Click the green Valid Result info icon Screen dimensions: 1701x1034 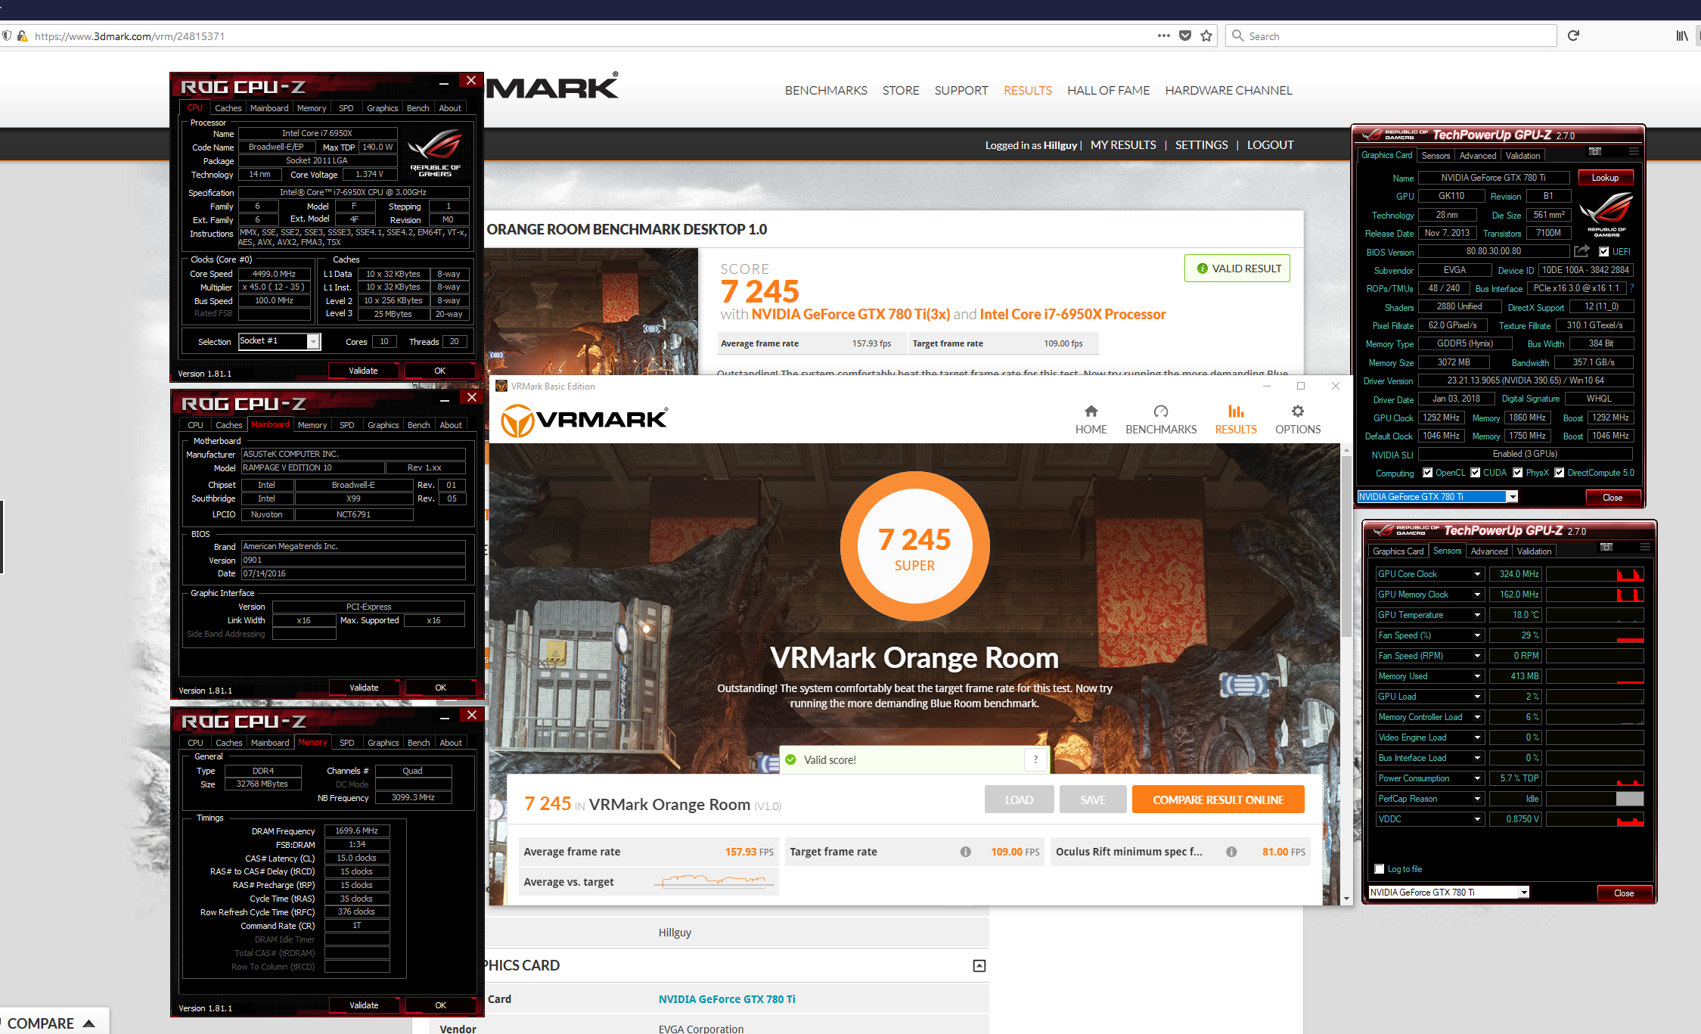point(1202,269)
